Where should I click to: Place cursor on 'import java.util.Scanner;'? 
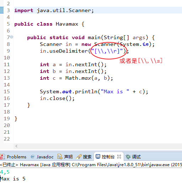click(54, 10)
